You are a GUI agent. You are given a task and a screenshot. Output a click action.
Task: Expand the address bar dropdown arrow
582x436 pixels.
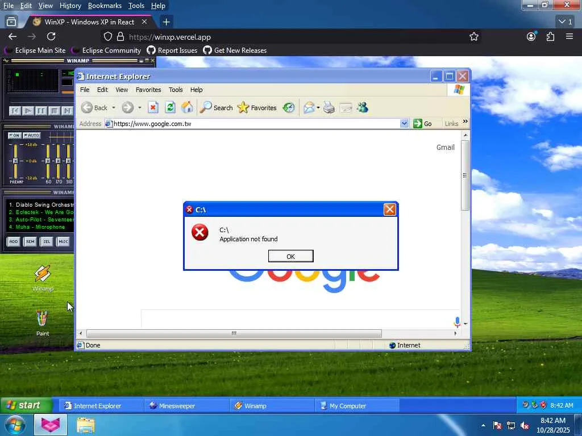(404, 123)
